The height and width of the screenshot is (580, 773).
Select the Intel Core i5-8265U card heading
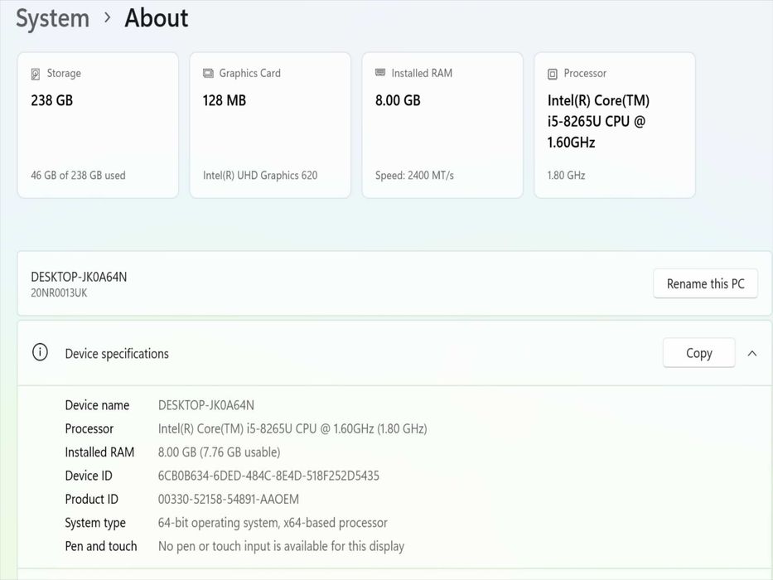pos(598,121)
